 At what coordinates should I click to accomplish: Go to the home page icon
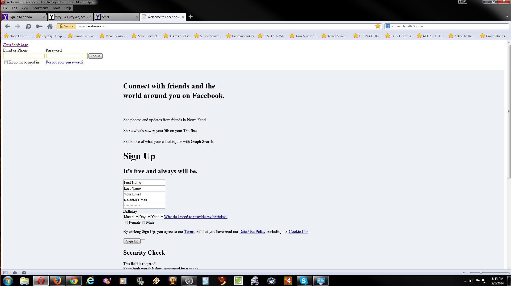50,26
